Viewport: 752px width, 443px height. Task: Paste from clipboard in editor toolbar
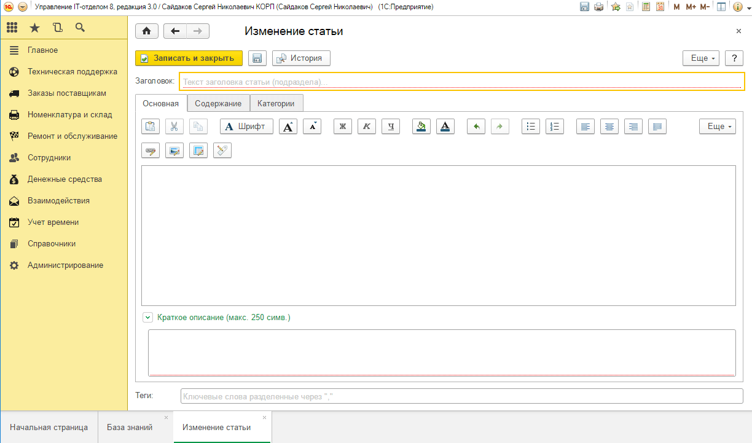[x=151, y=127]
